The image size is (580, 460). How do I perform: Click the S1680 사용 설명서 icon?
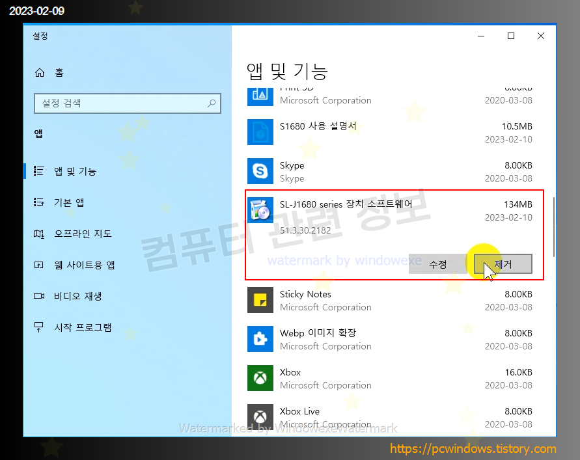pyautogui.click(x=260, y=132)
